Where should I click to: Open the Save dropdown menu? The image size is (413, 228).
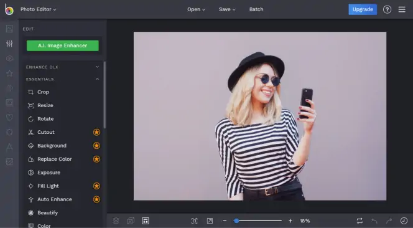[x=227, y=9]
